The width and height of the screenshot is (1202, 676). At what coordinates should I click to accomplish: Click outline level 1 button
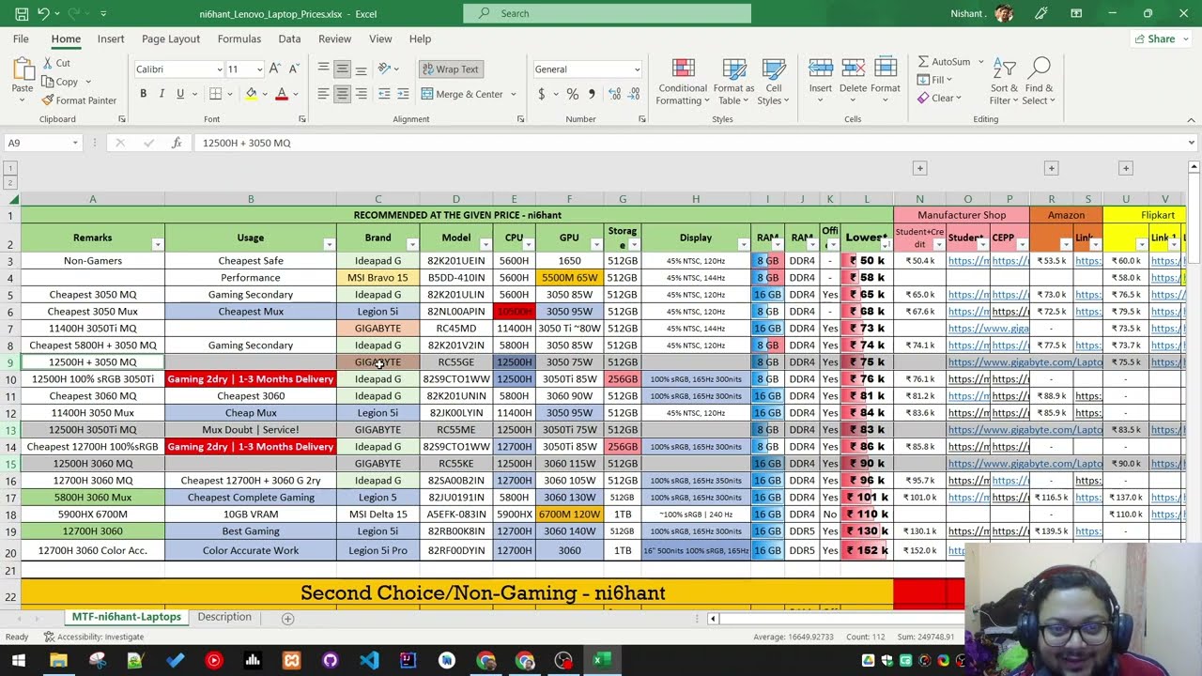click(x=10, y=168)
